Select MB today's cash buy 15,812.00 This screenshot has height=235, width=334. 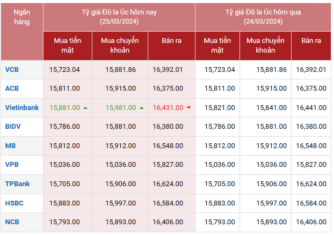[64, 146]
